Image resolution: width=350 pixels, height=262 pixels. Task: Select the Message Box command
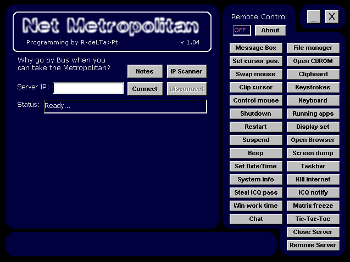tap(255, 48)
